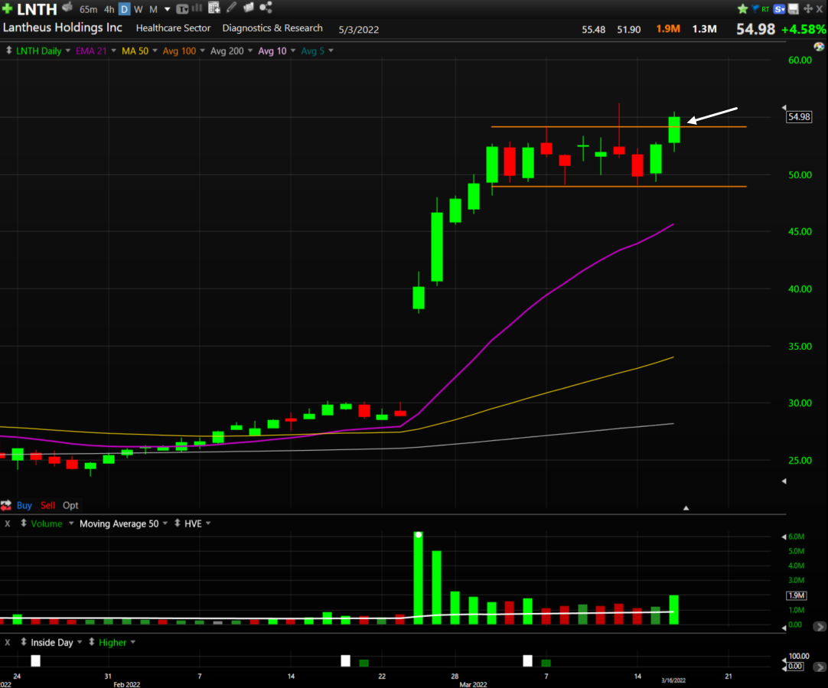The image size is (828, 688).
Task: Click the green plus icon beside LNTH
Action: click(8, 8)
